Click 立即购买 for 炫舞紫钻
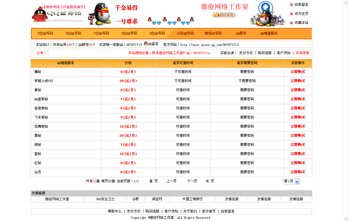349x221 pixels. [298, 126]
